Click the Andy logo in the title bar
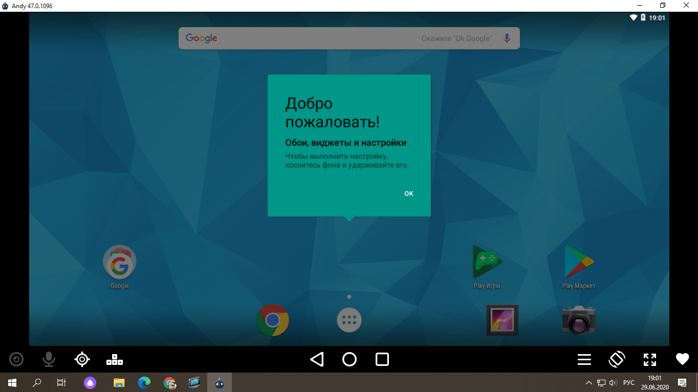The image size is (698, 392). click(5, 6)
